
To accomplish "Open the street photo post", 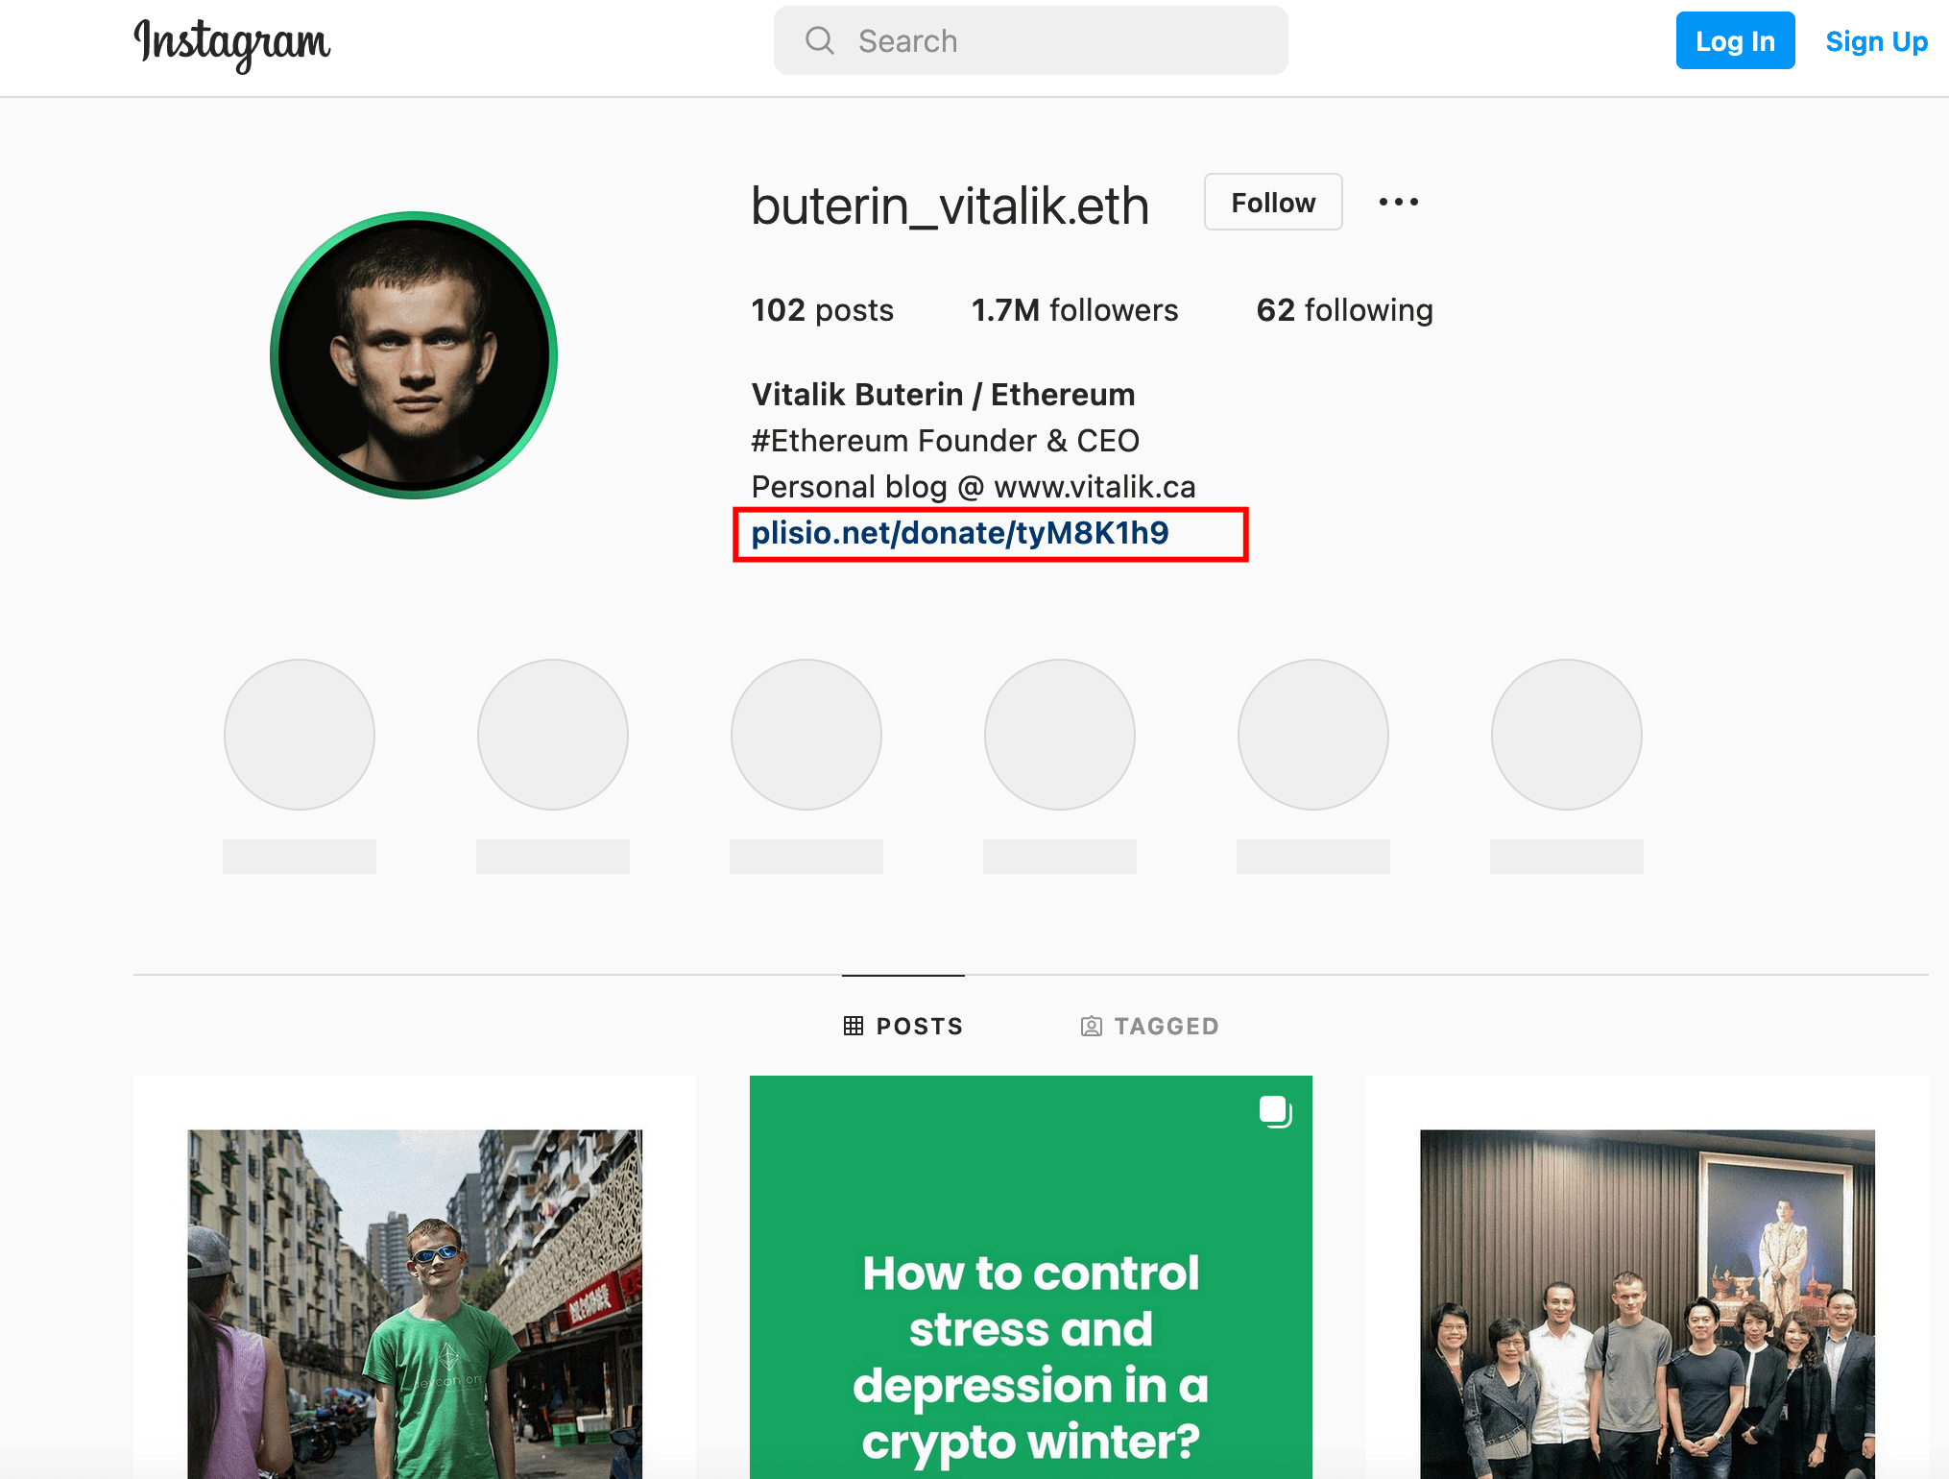I will pos(414,1277).
